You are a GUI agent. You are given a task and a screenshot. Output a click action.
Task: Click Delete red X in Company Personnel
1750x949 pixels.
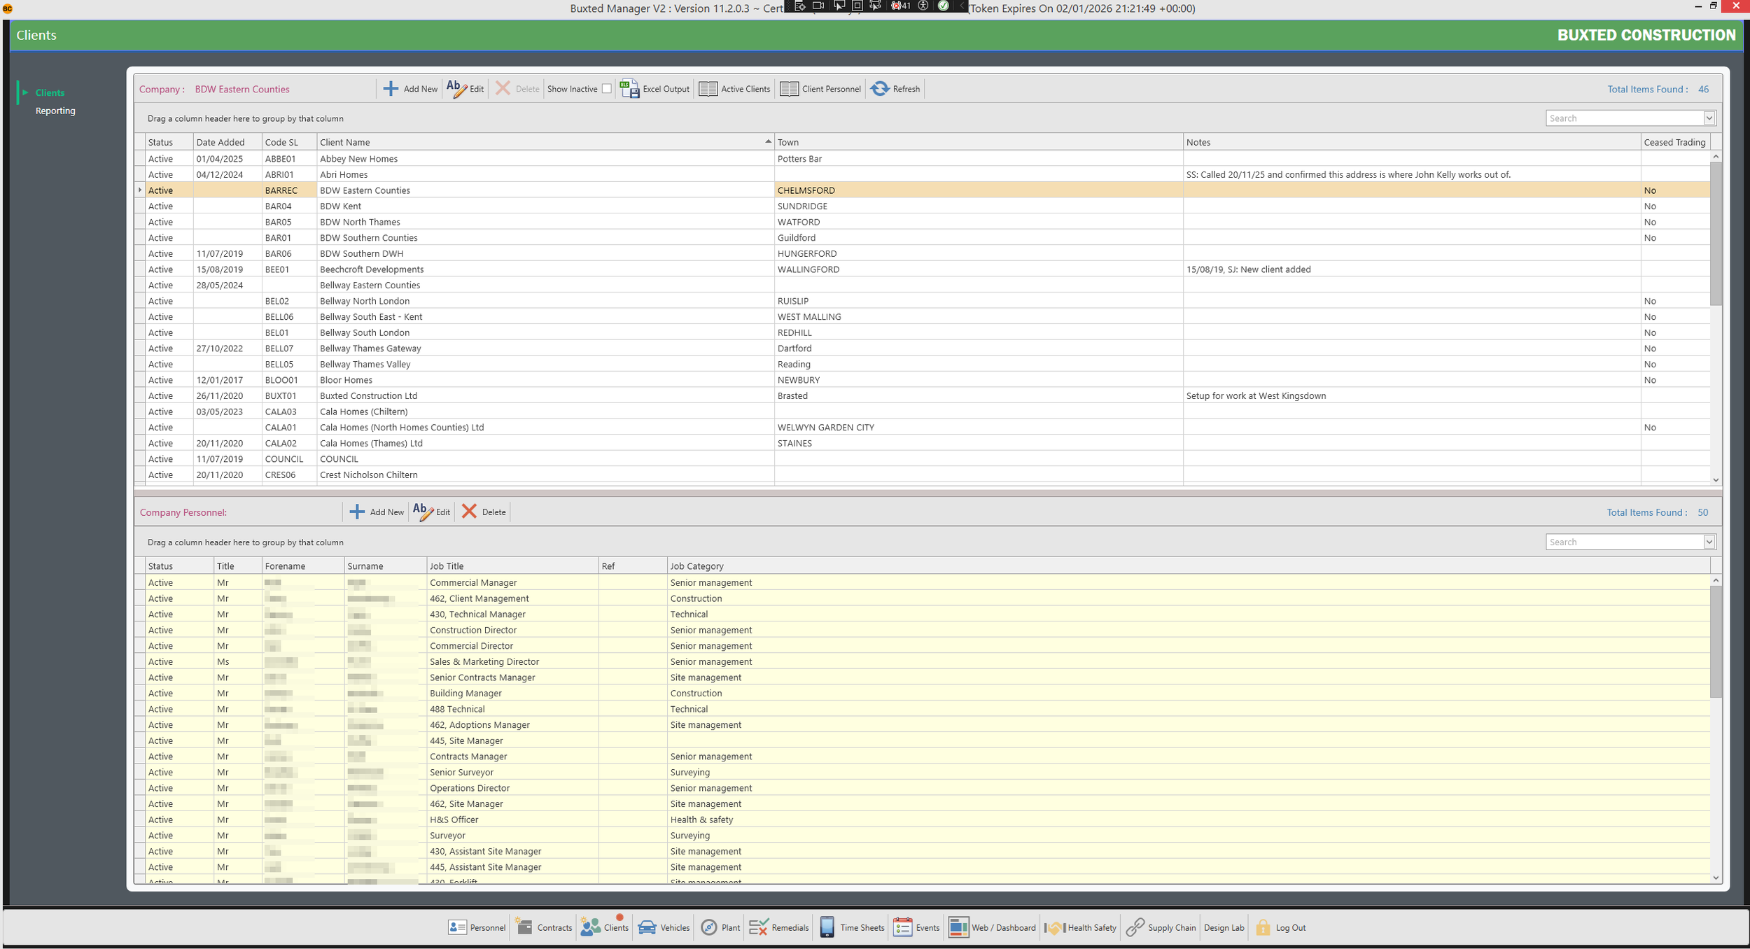pyautogui.click(x=469, y=512)
